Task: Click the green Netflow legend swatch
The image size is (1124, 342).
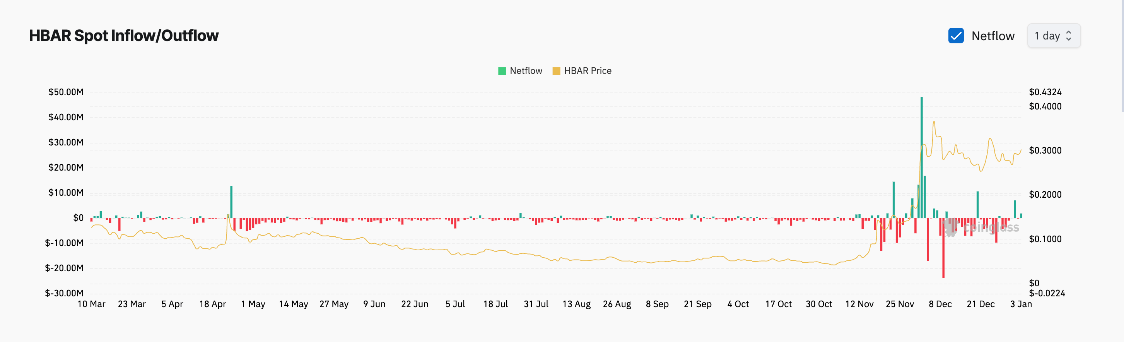Action: tap(502, 71)
